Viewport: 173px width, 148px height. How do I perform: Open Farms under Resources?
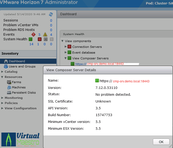pyautogui.click(x=16, y=82)
